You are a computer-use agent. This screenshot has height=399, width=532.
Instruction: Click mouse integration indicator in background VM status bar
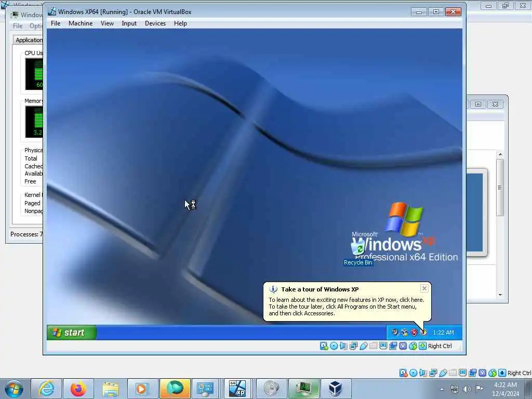pos(493,373)
